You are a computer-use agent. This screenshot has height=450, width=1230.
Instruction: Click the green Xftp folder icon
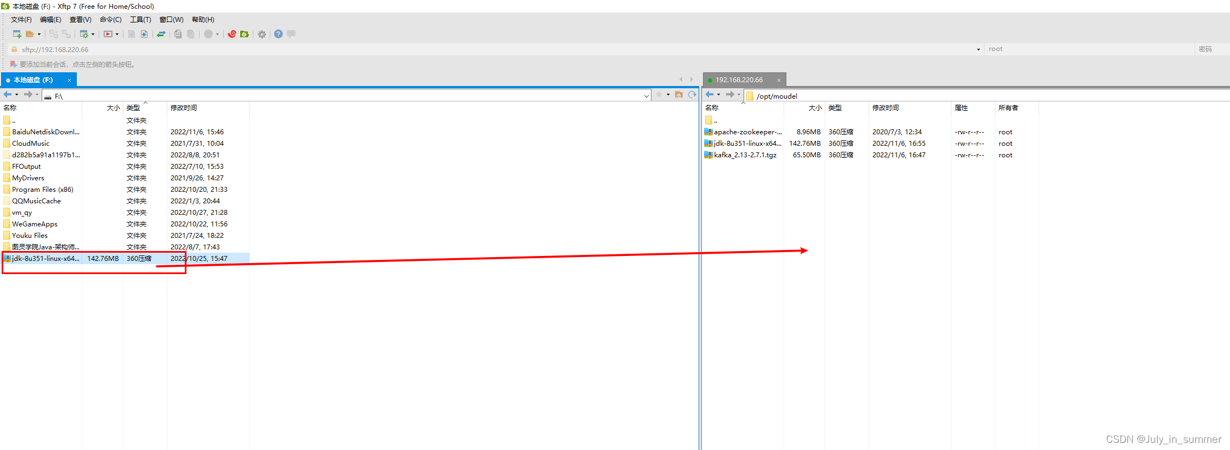point(245,34)
